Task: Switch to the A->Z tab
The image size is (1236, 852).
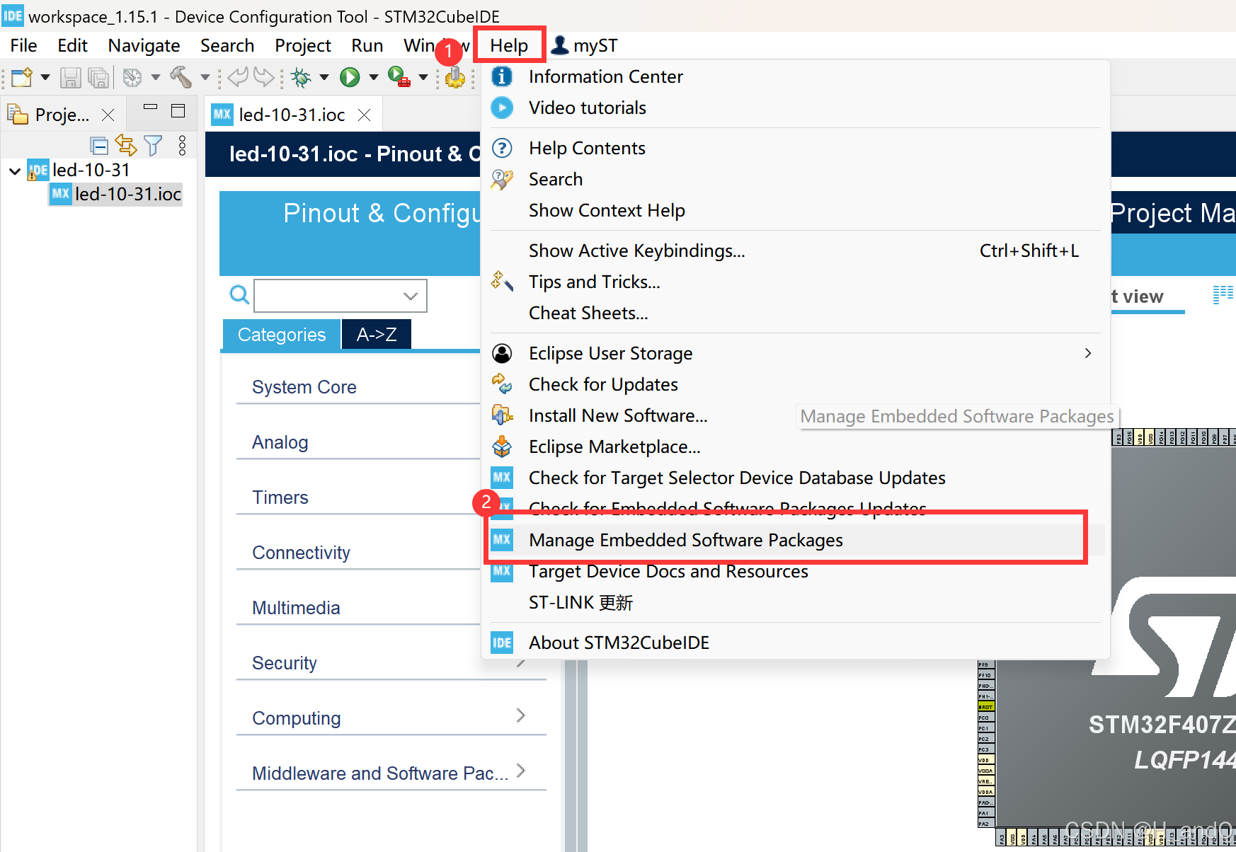Action: pos(376,335)
